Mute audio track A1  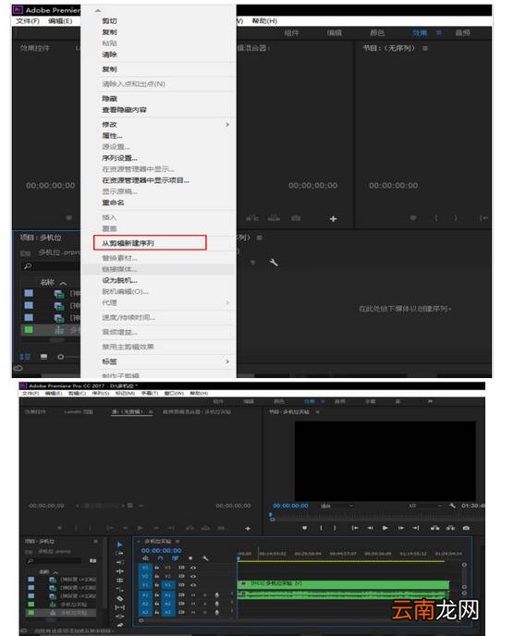coord(193,594)
